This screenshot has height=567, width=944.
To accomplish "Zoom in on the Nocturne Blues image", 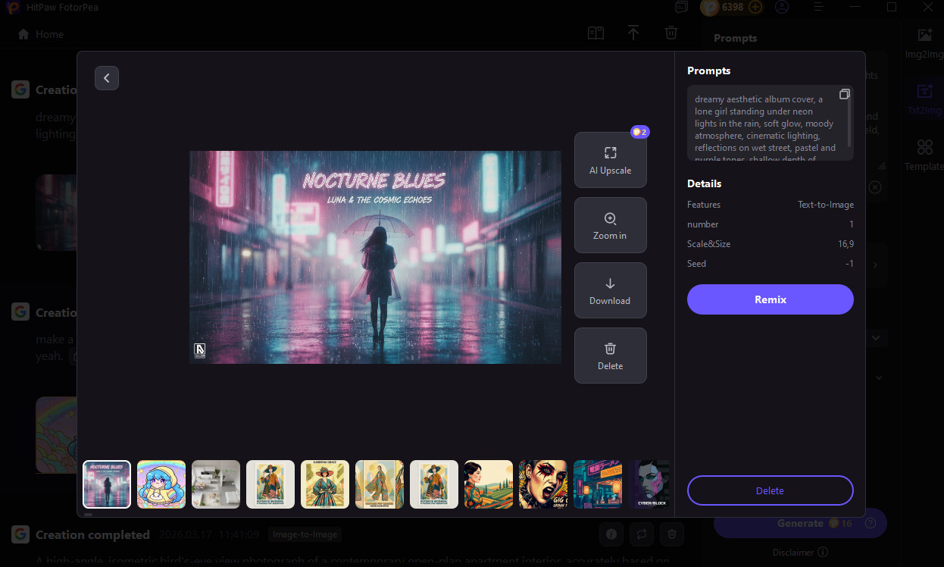I will [x=610, y=224].
